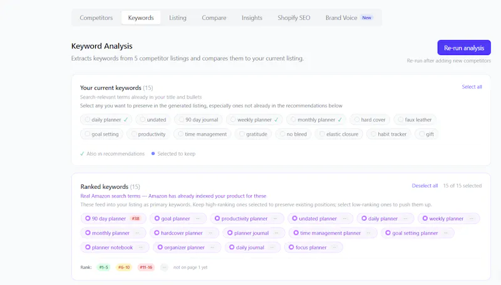Deselect the goal planner ranked keyword
The height and width of the screenshot is (285, 501).
pos(178,218)
